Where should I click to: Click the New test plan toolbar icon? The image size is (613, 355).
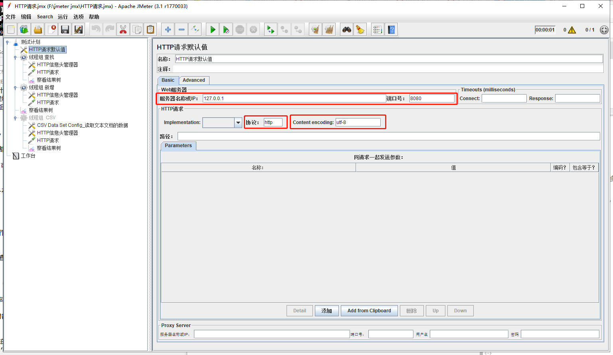[11, 30]
